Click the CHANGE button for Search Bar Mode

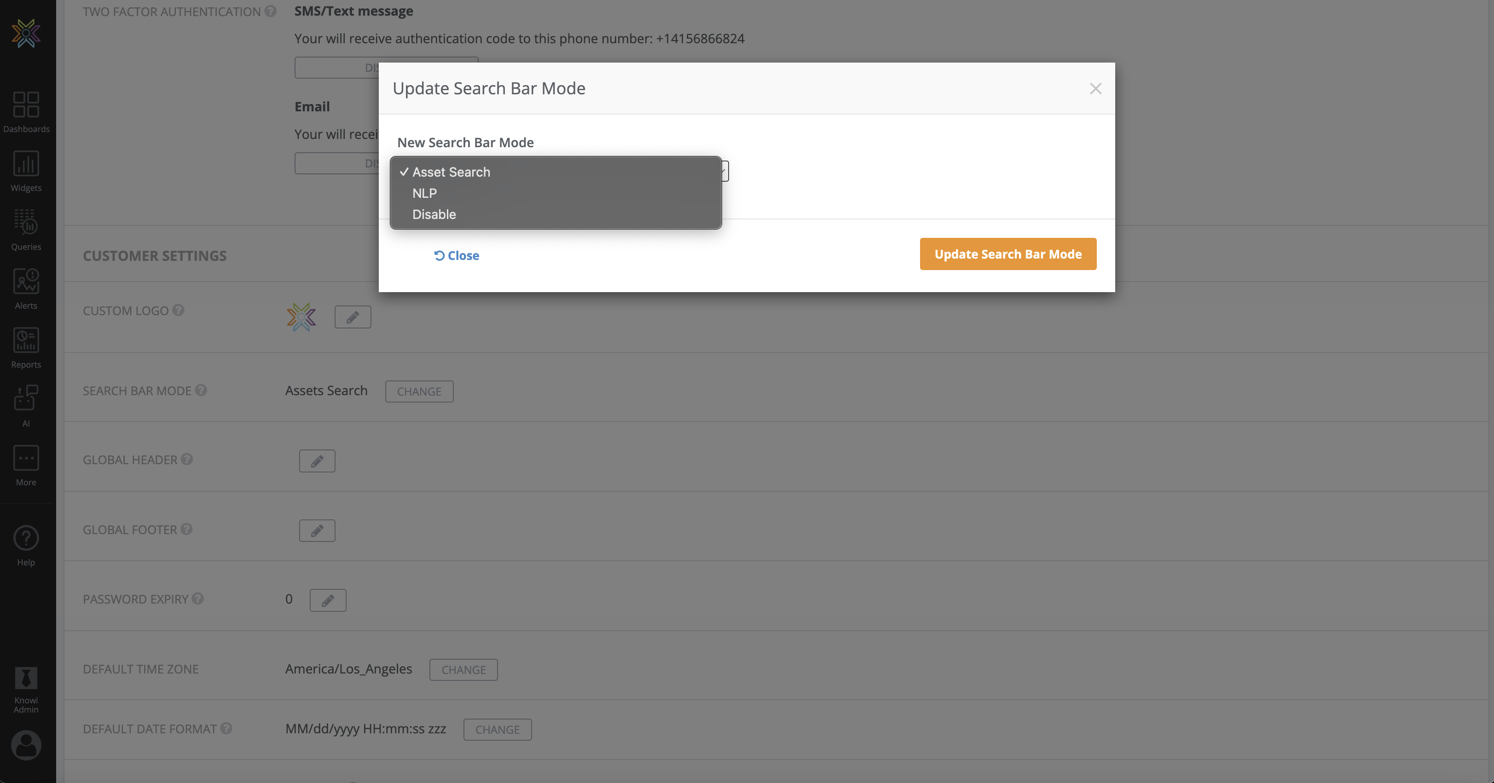419,391
